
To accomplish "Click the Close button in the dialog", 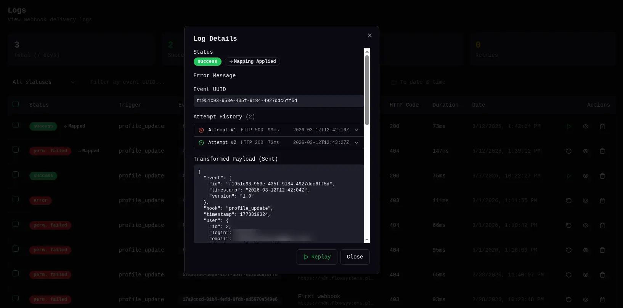I will click(x=355, y=257).
